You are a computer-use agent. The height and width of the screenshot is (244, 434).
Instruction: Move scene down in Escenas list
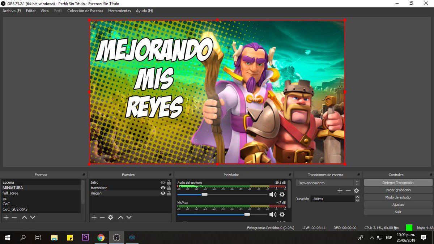coord(33,217)
